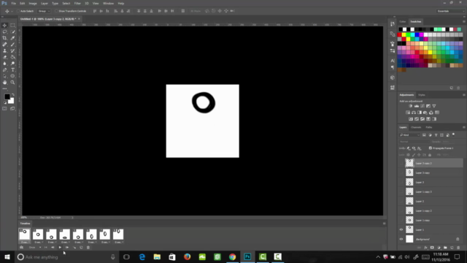Select the Quick Selection tool
This screenshot has height=263, width=467.
point(12,31)
